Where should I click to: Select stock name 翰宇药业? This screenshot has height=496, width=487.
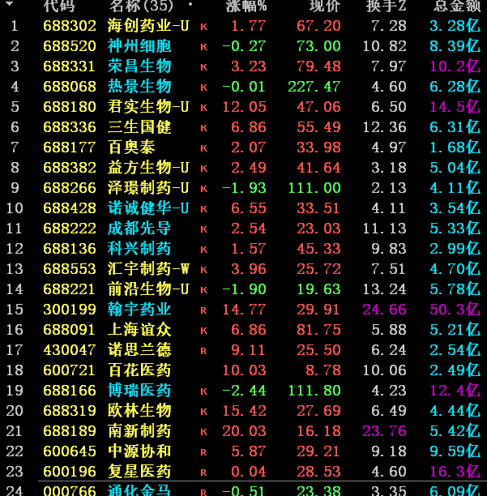[139, 310]
